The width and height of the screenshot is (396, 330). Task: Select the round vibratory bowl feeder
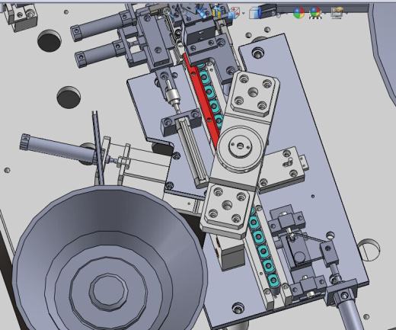coord(110,258)
